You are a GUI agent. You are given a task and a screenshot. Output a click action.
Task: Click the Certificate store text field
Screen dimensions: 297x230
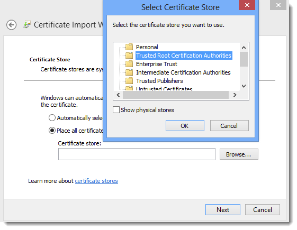137,154
